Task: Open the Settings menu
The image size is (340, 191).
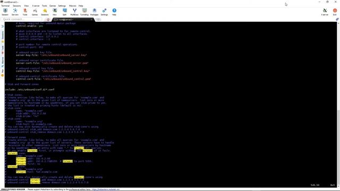Action: pyautogui.click(x=62, y=6)
